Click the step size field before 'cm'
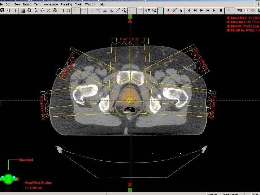The image size is (260, 195). point(132,11)
